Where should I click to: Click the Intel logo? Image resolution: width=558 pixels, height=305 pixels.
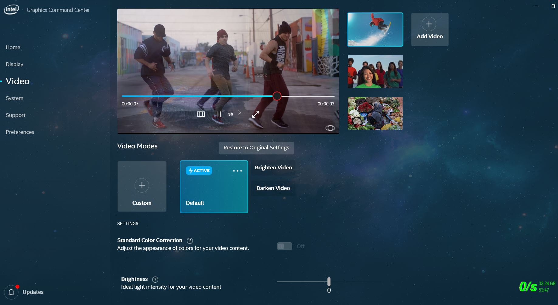tap(11, 10)
